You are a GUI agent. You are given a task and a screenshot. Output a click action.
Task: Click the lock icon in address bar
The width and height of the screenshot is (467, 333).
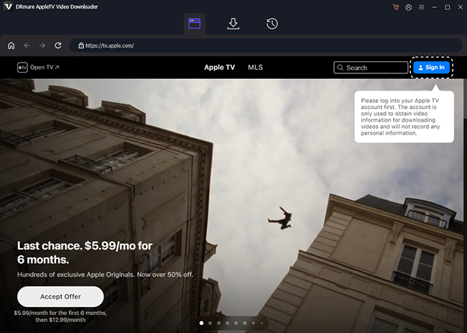pos(80,45)
